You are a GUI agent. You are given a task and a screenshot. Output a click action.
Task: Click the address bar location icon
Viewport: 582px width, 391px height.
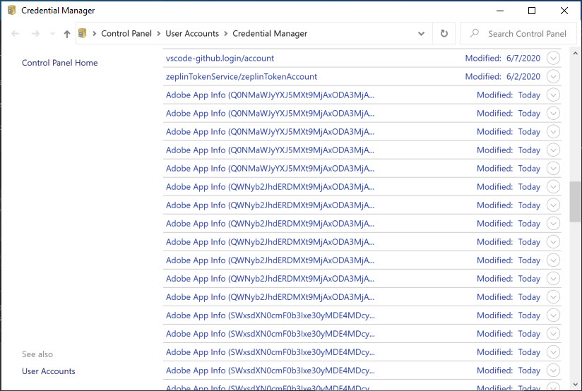pos(83,33)
